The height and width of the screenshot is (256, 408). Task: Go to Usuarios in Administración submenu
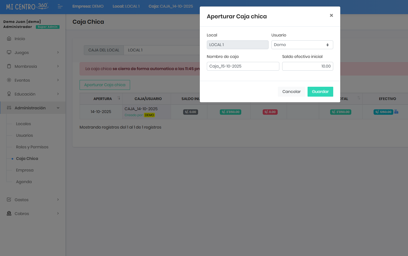click(25, 135)
